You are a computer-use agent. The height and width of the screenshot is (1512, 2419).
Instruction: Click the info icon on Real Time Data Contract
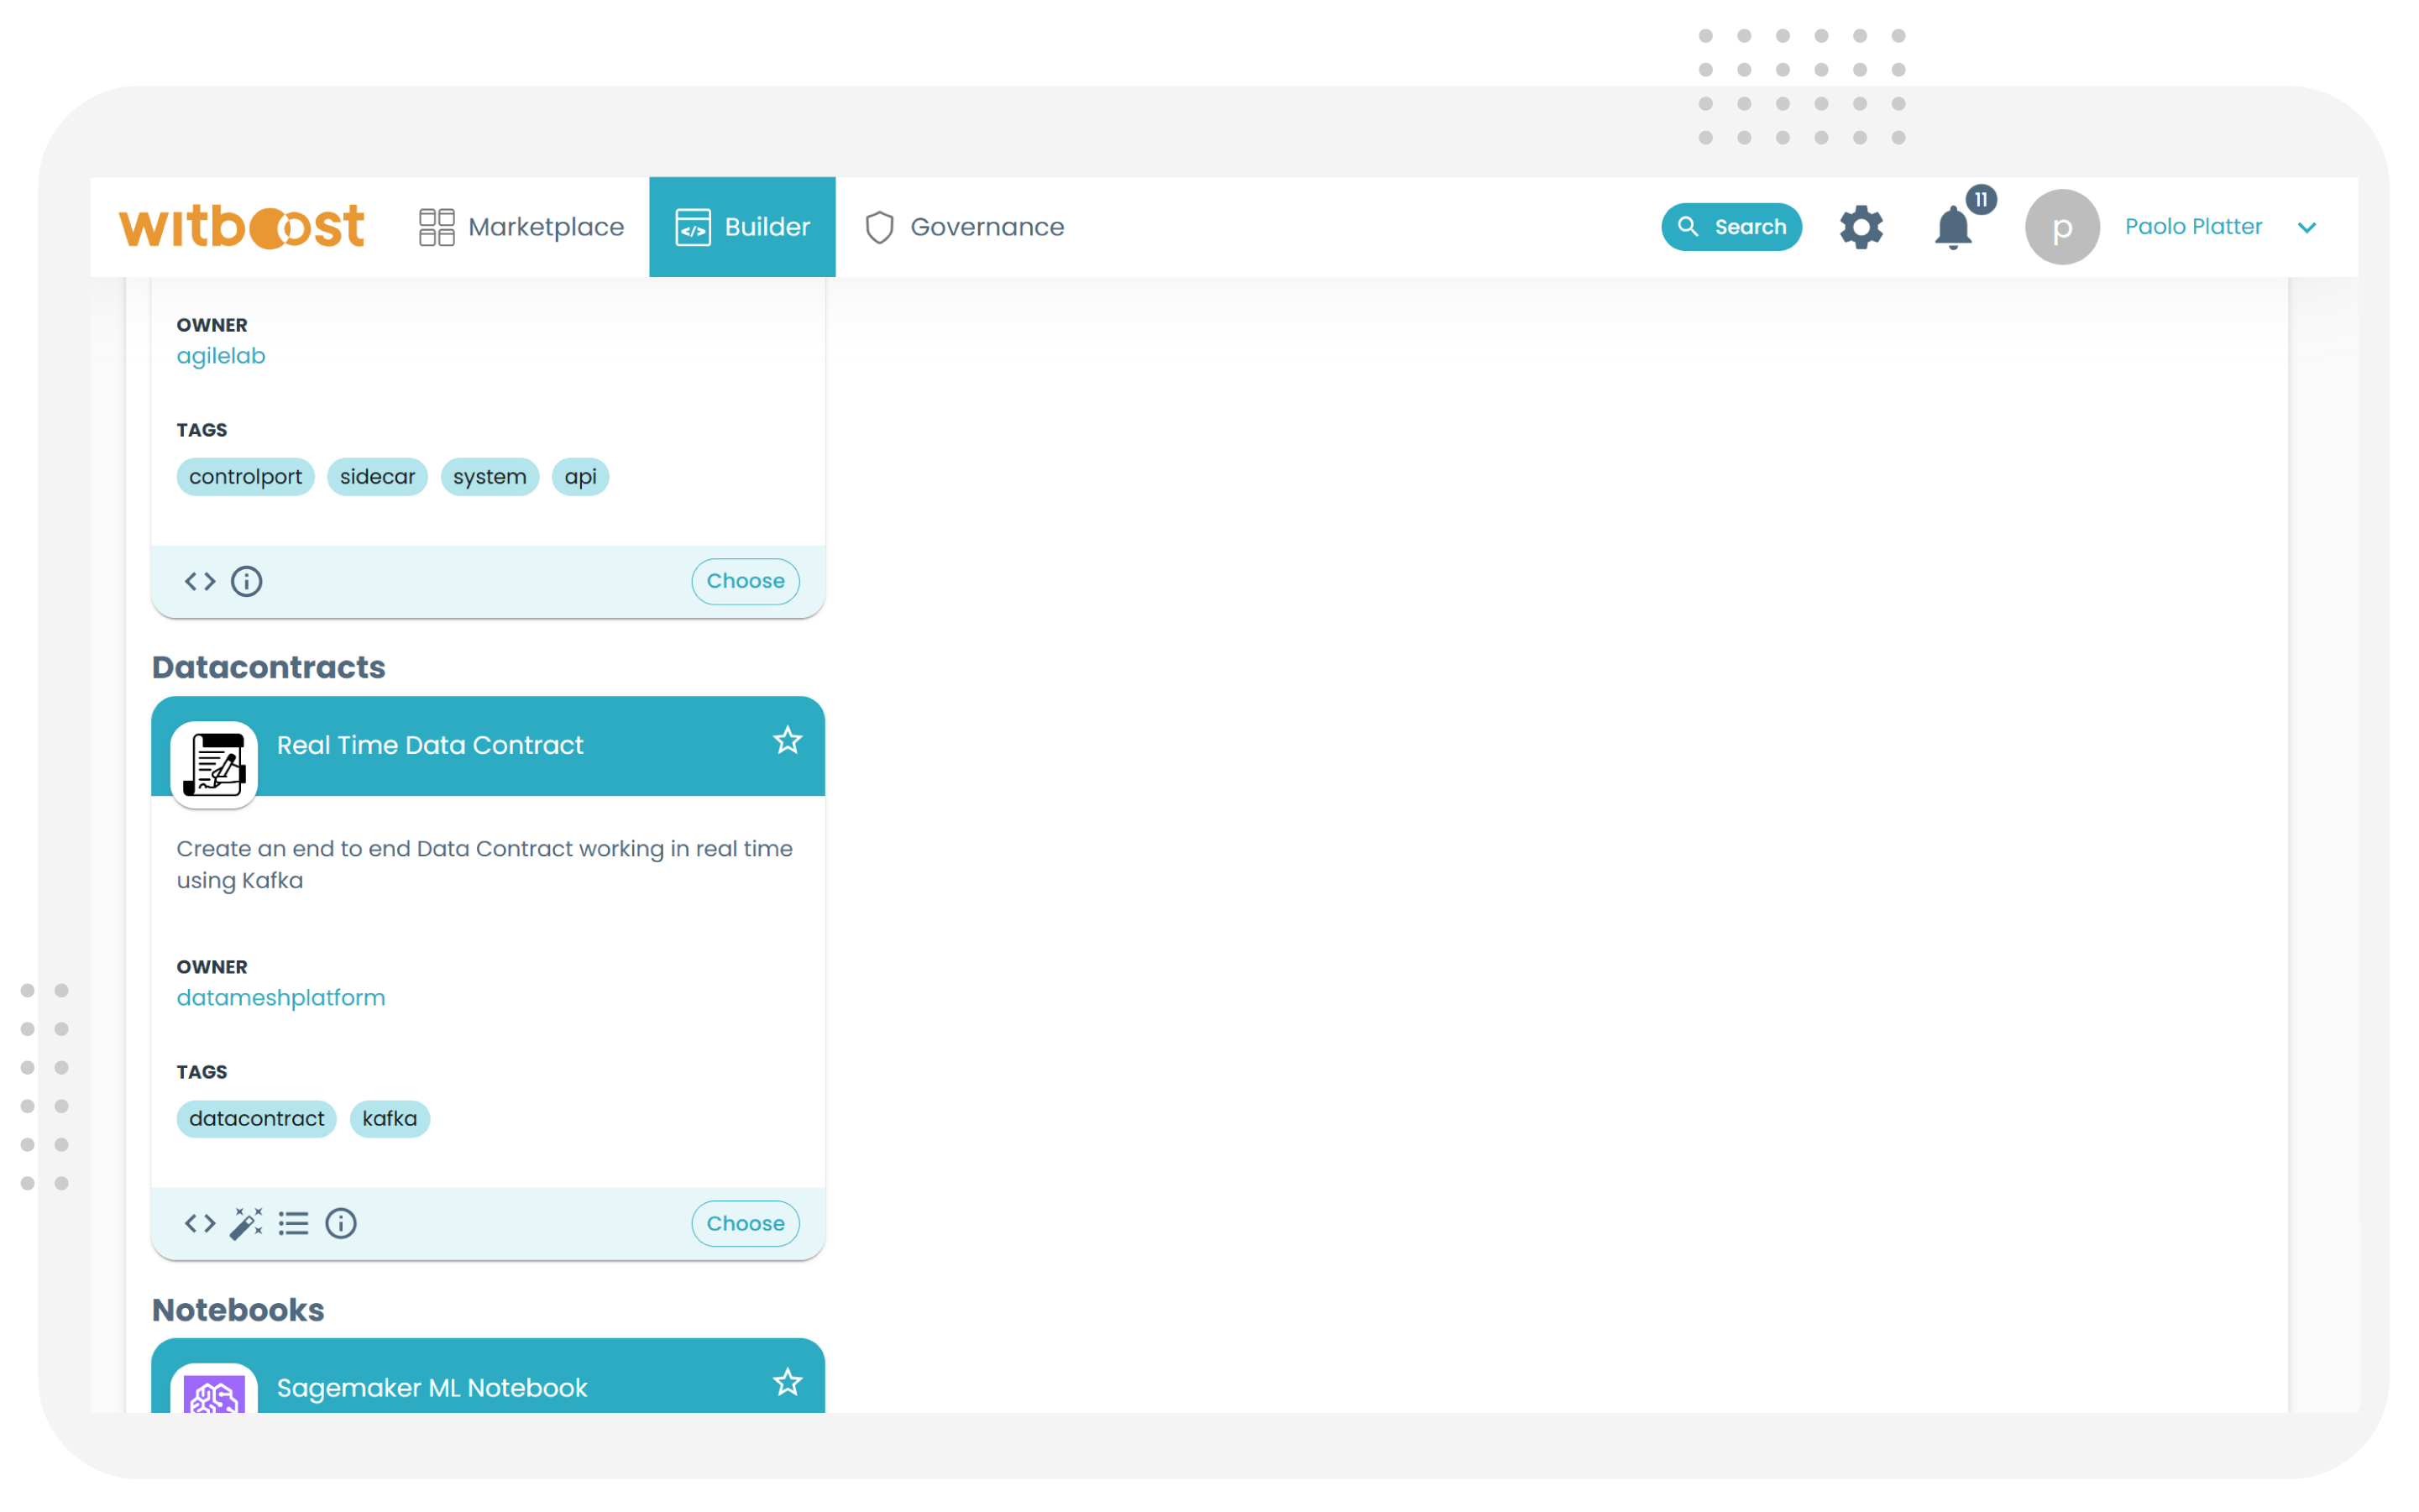(x=342, y=1223)
